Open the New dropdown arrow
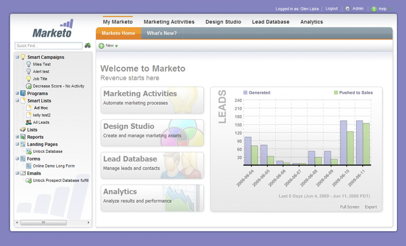Screen dimensions: 406x246 tap(116, 46)
